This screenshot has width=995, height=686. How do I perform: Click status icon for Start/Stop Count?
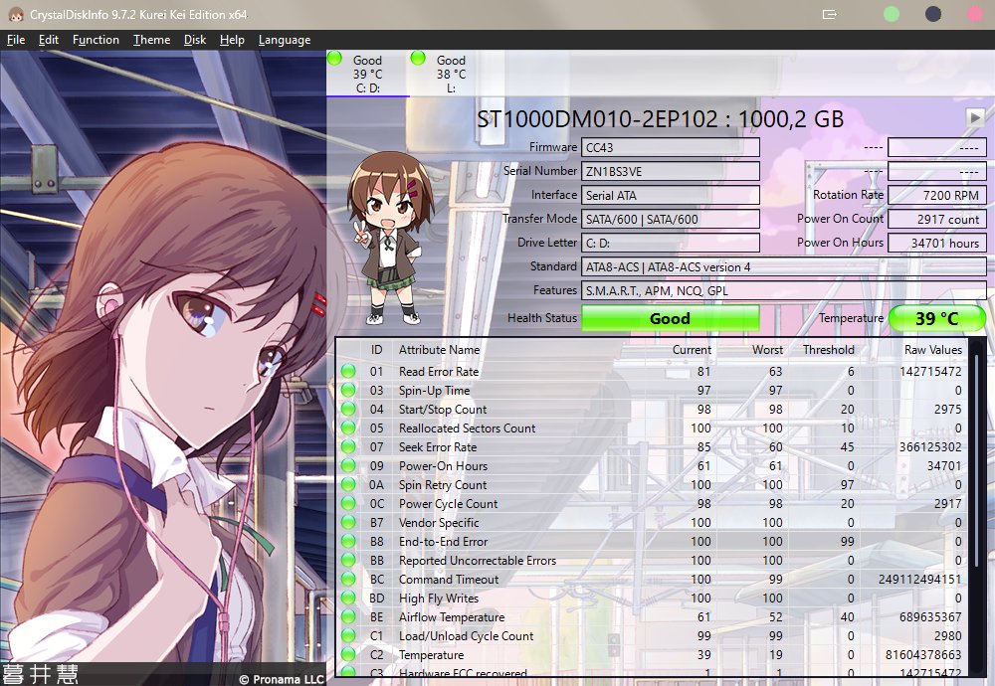[348, 409]
